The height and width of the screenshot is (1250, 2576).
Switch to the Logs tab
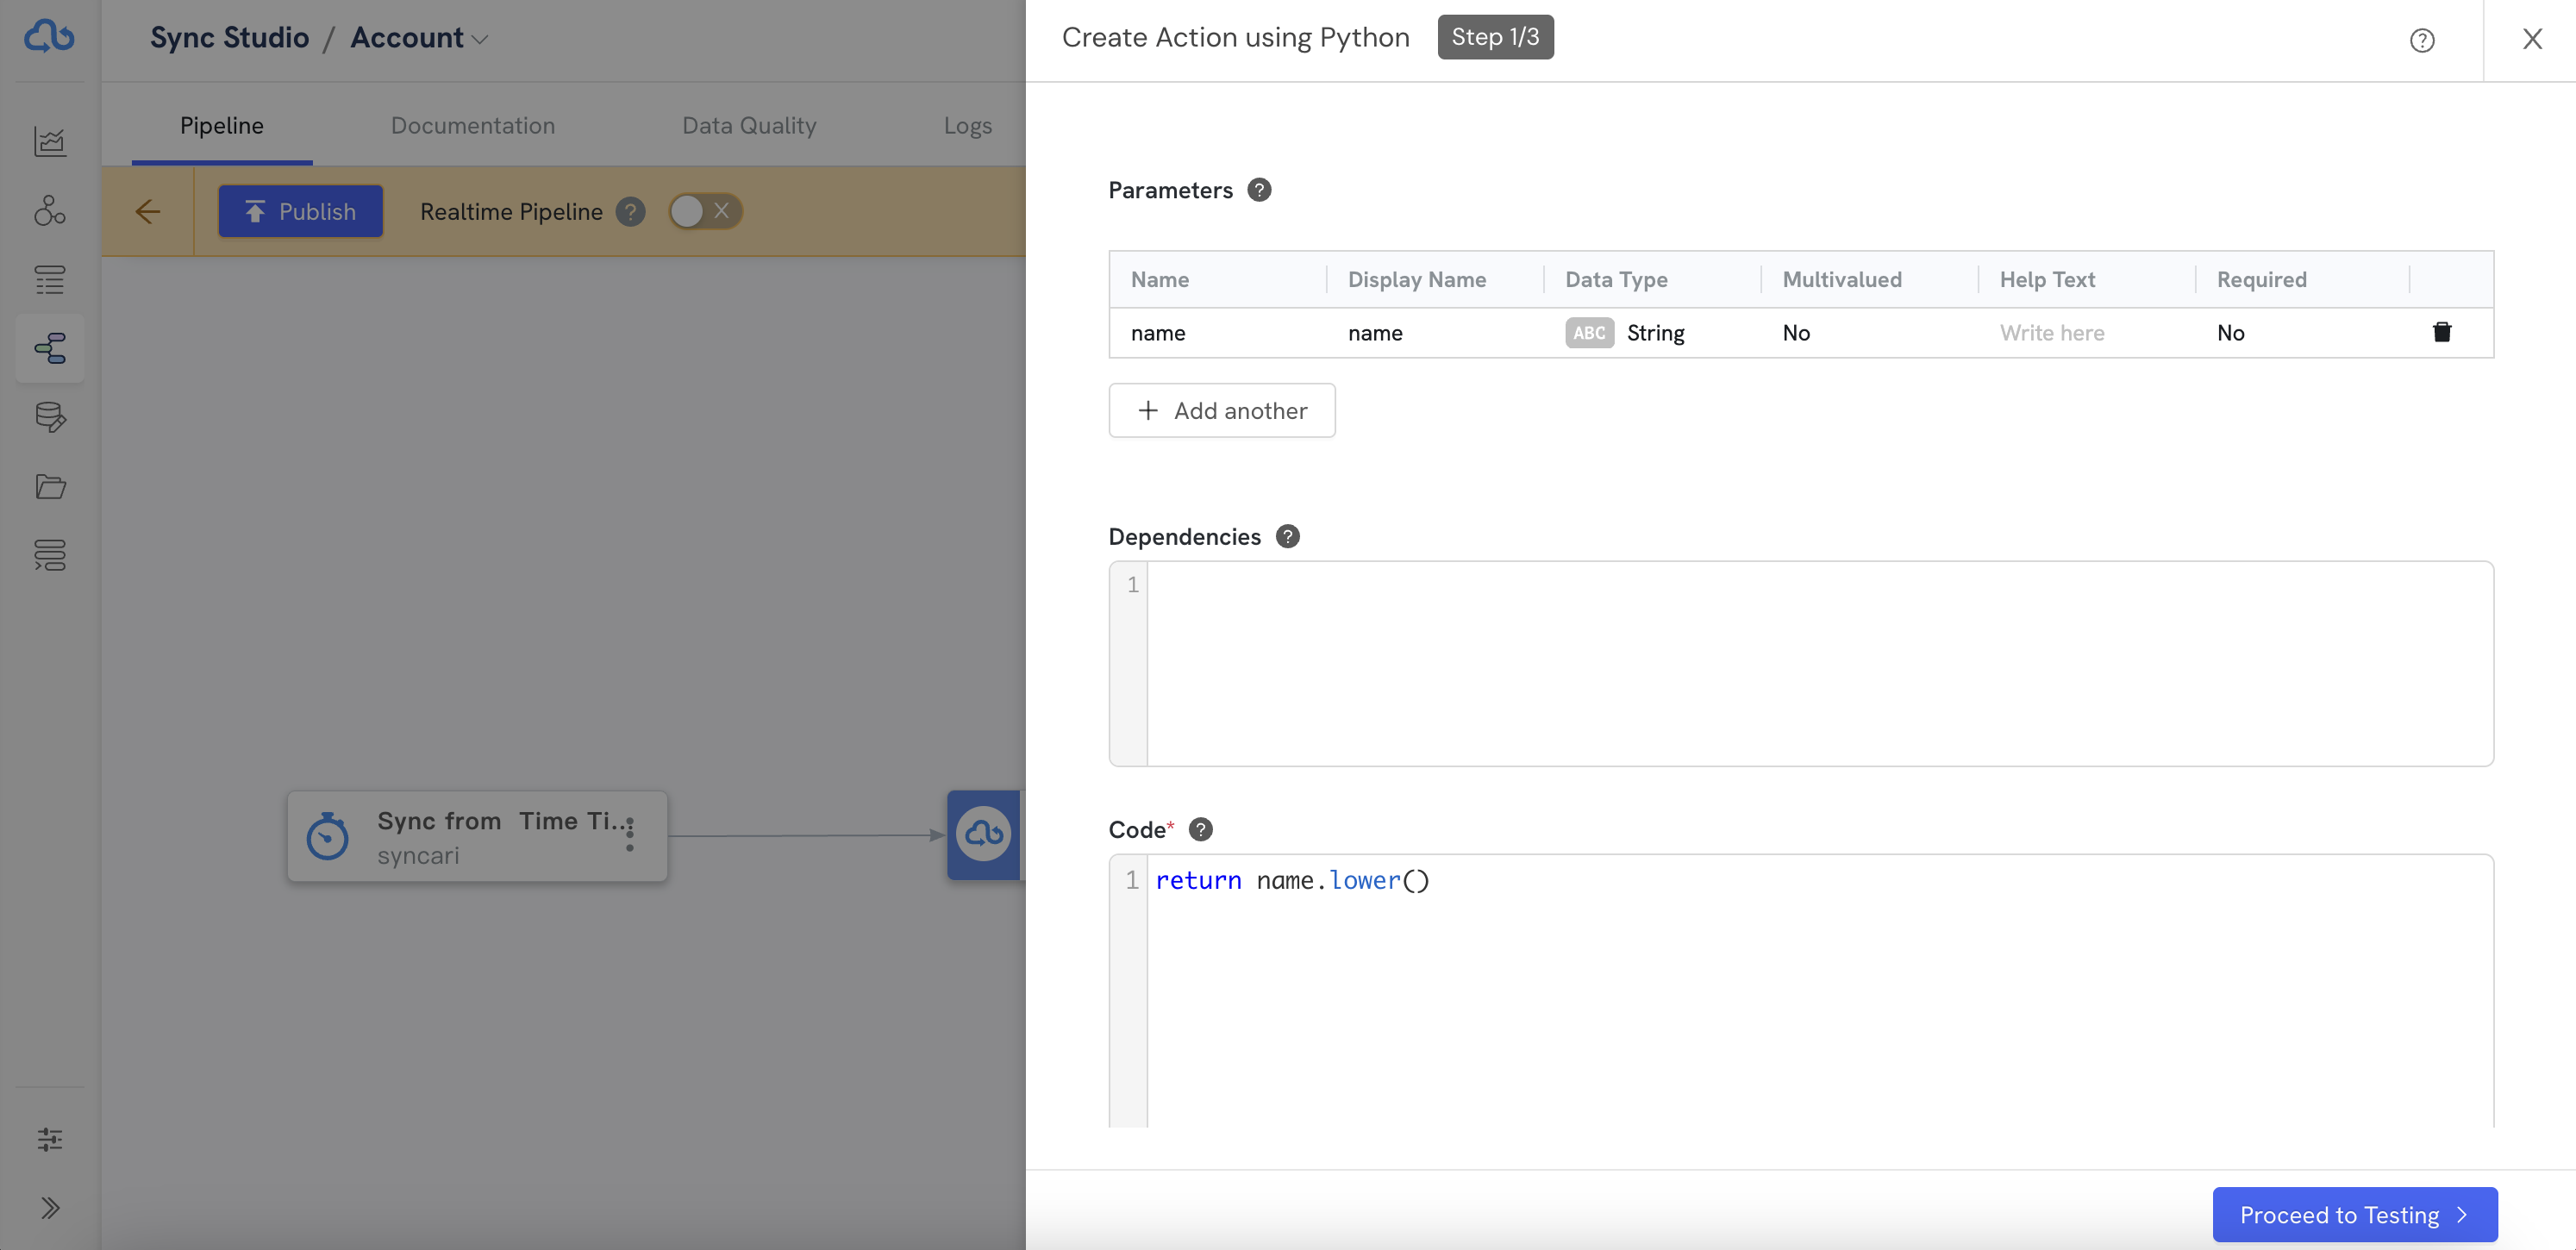point(967,125)
